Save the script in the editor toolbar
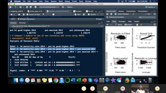 (x=24, y=14)
